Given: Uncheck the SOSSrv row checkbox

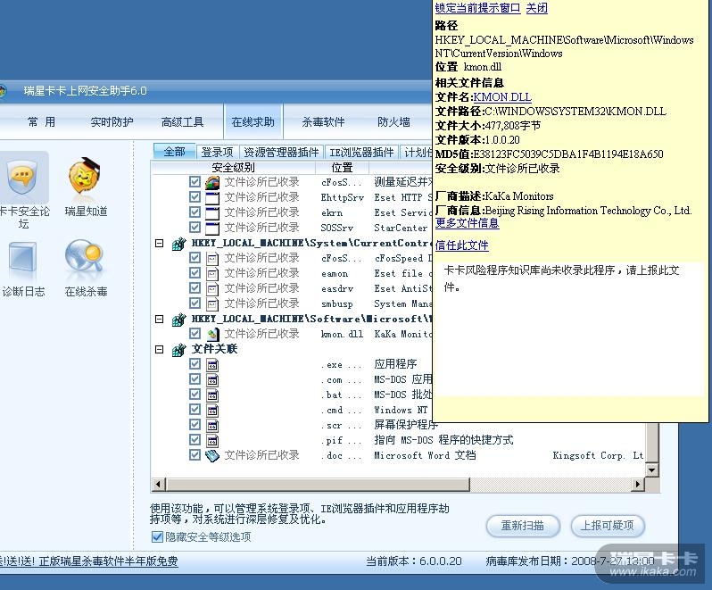Looking at the screenshot, I should [x=195, y=227].
